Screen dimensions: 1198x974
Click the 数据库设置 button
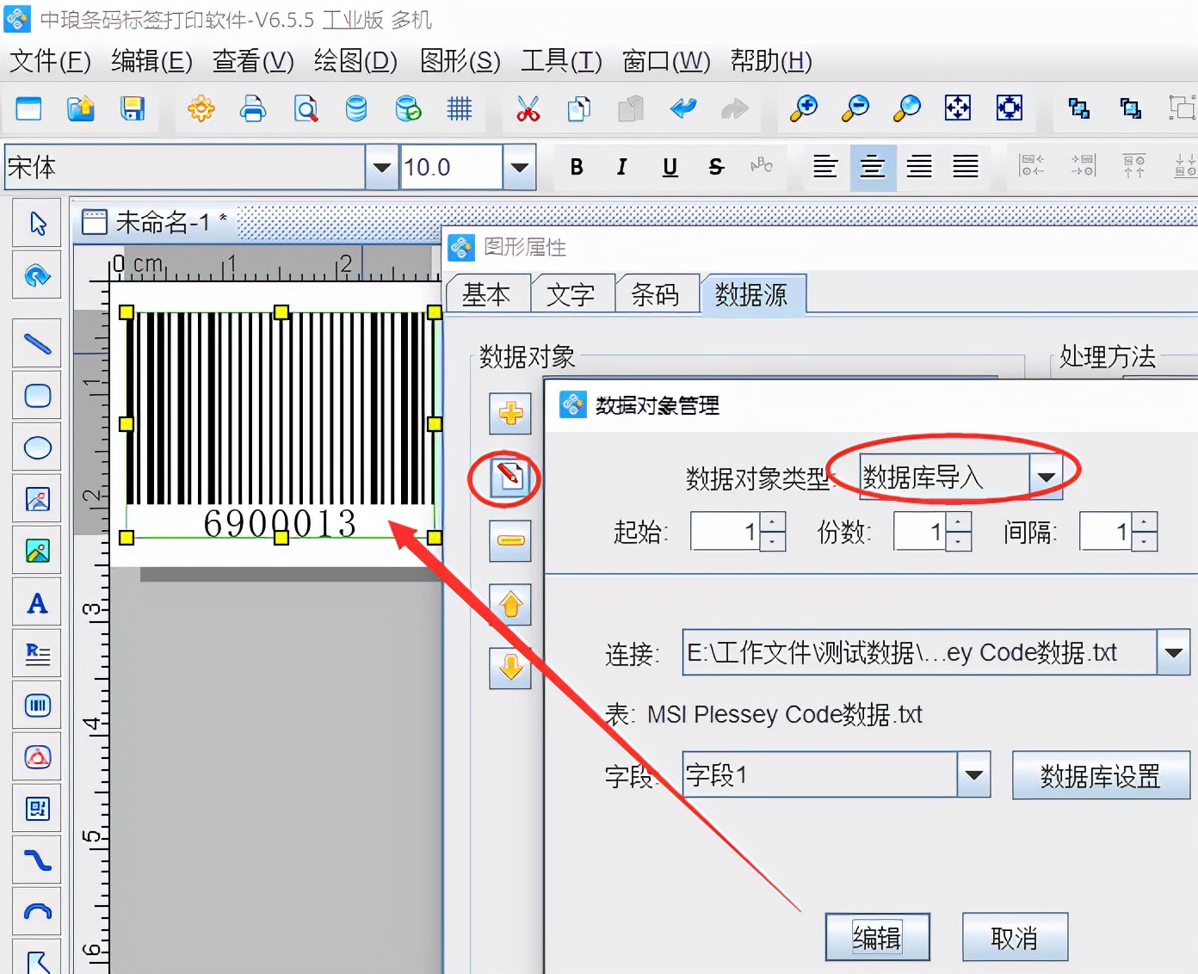click(x=1100, y=775)
